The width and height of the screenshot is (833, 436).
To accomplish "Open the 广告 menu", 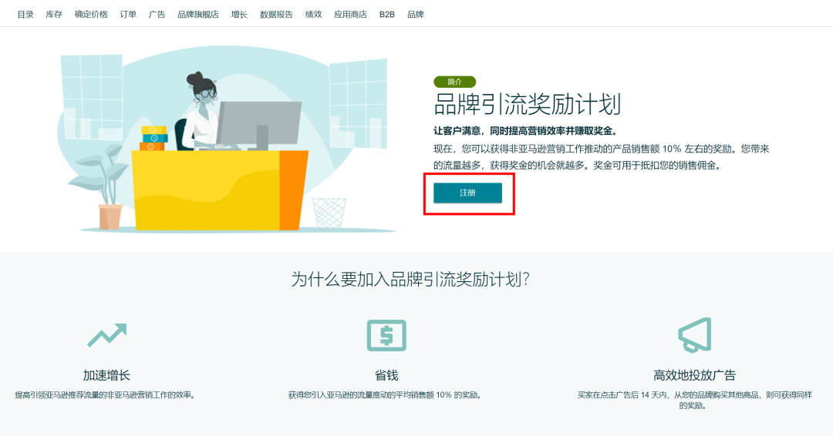I will 157,15.
